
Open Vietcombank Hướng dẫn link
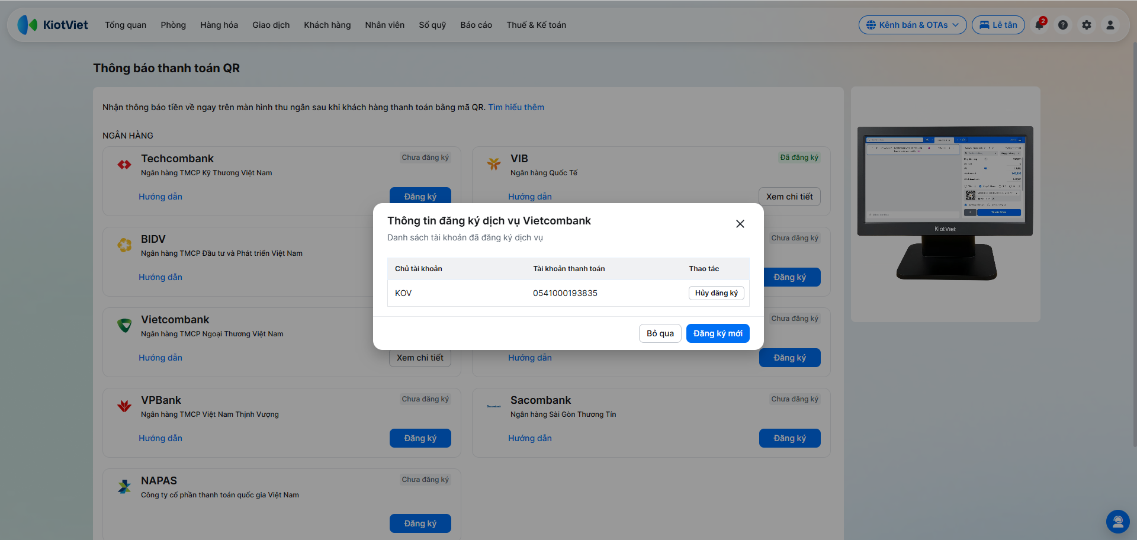[160, 358]
